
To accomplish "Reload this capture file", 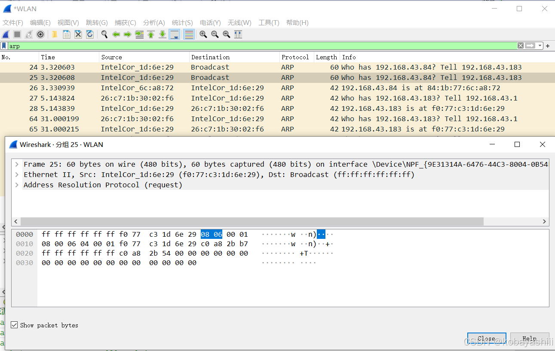I will [90, 34].
